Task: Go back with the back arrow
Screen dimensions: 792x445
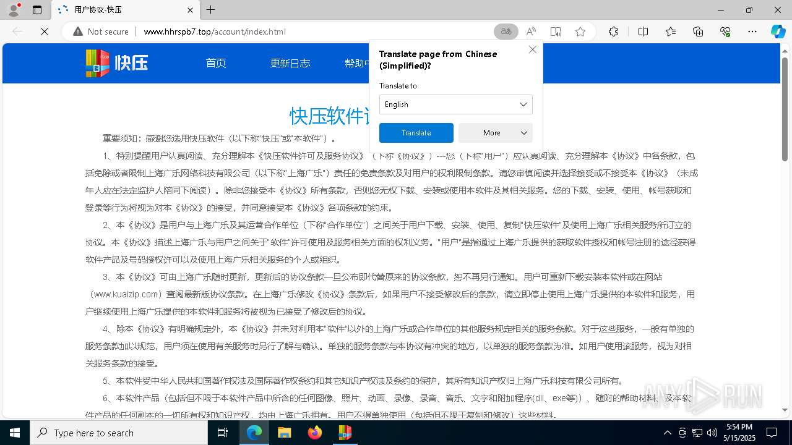Action: pos(17,32)
